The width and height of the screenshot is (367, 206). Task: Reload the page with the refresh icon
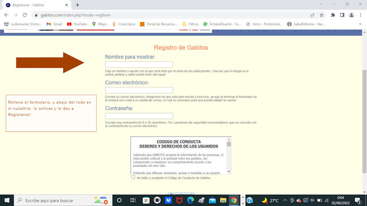coord(25,15)
